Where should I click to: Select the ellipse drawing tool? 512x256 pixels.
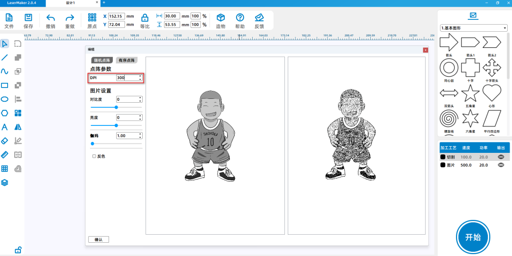click(x=5, y=99)
